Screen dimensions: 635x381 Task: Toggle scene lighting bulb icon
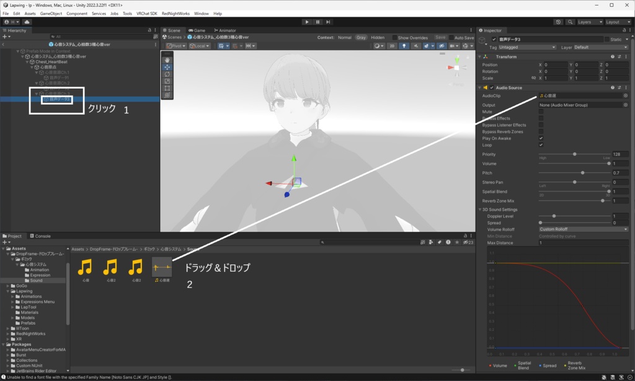404,46
